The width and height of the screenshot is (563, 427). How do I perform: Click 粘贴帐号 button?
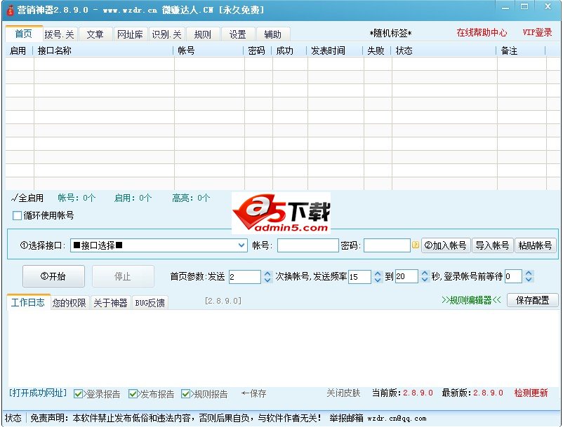click(536, 245)
